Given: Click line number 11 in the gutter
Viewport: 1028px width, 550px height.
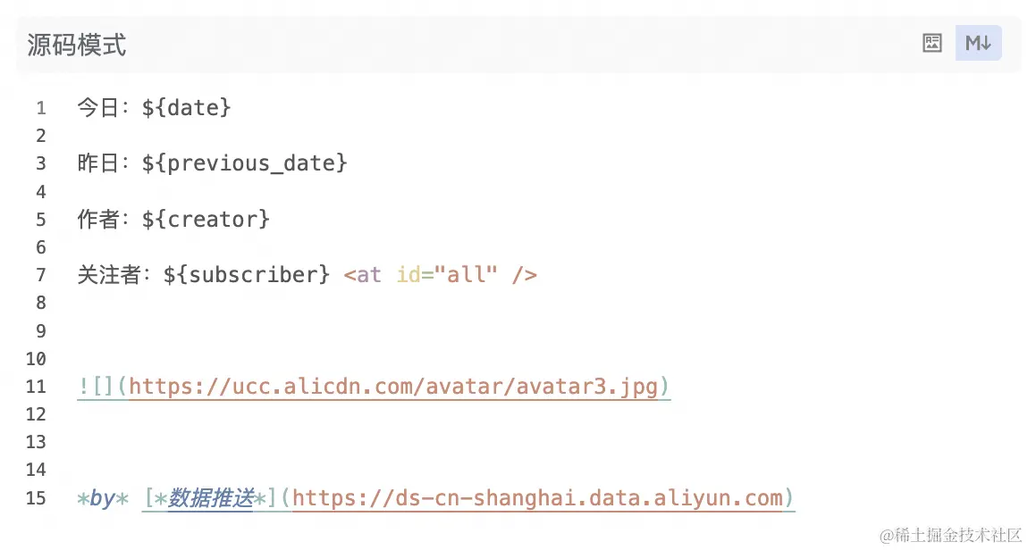Looking at the screenshot, I should (x=36, y=387).
